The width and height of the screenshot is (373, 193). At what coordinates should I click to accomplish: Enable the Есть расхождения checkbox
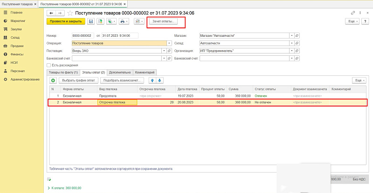(x=49, y=65)
